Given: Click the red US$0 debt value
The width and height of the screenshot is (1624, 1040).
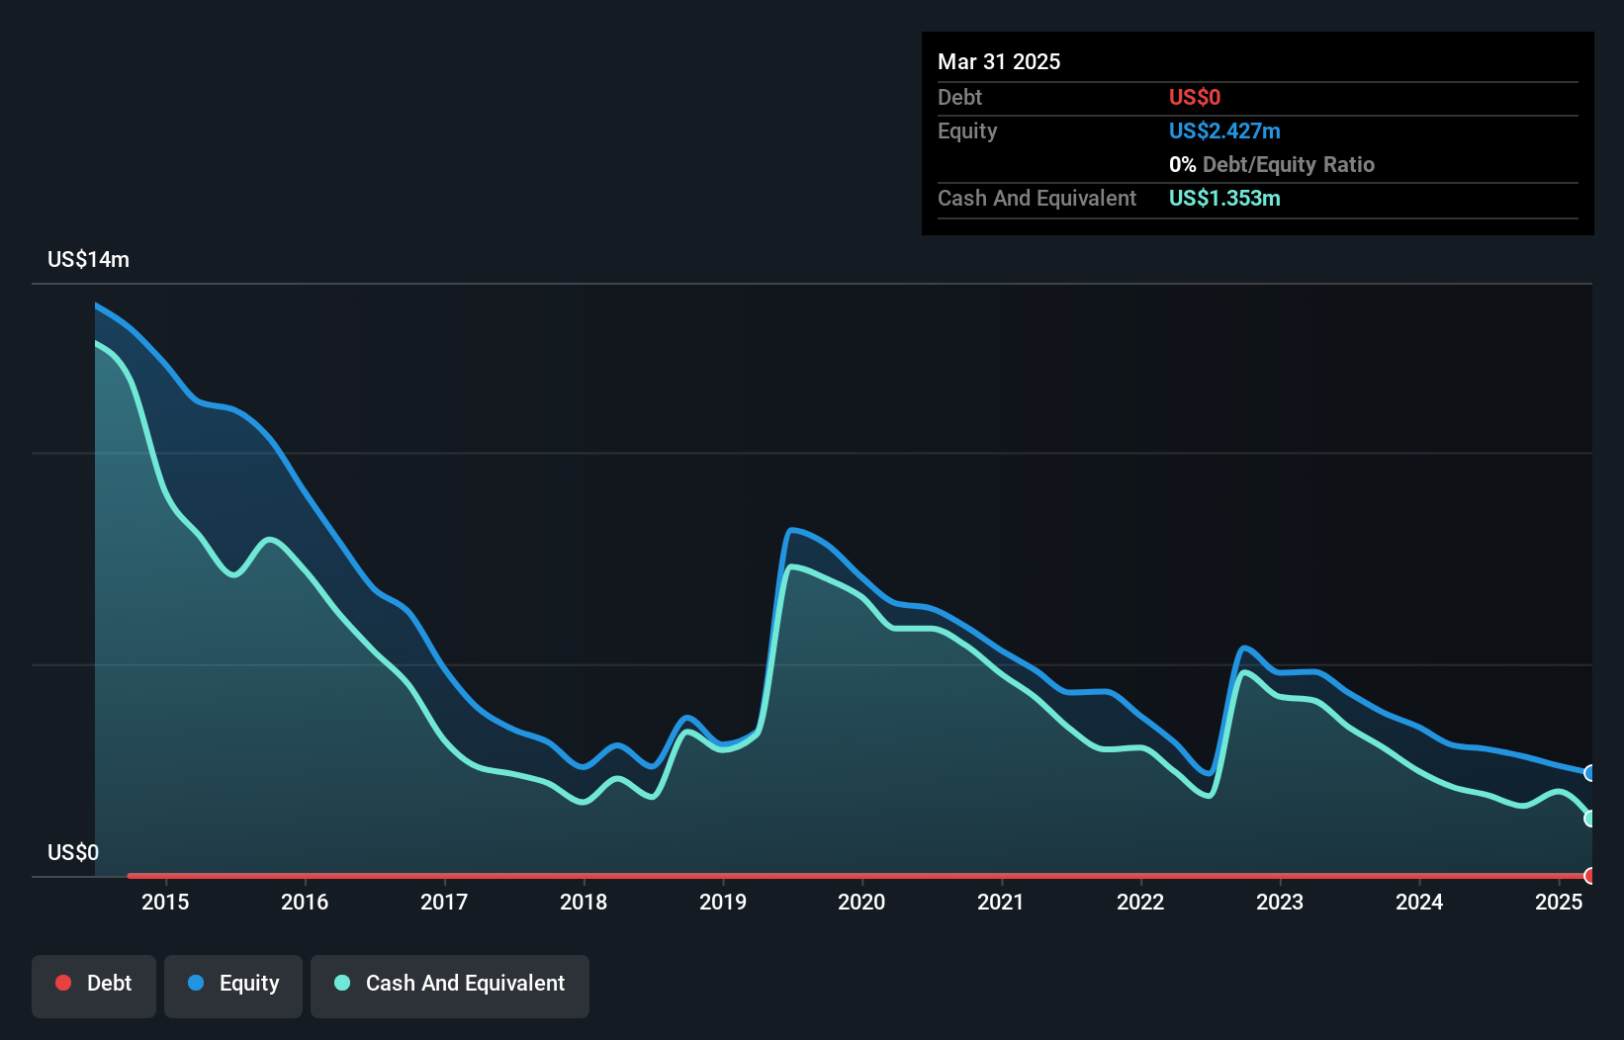Looking at the screenshot, I should pos(1195,97).
